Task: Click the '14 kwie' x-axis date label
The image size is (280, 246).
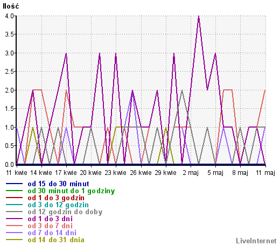Action: [x=41, y=173]
